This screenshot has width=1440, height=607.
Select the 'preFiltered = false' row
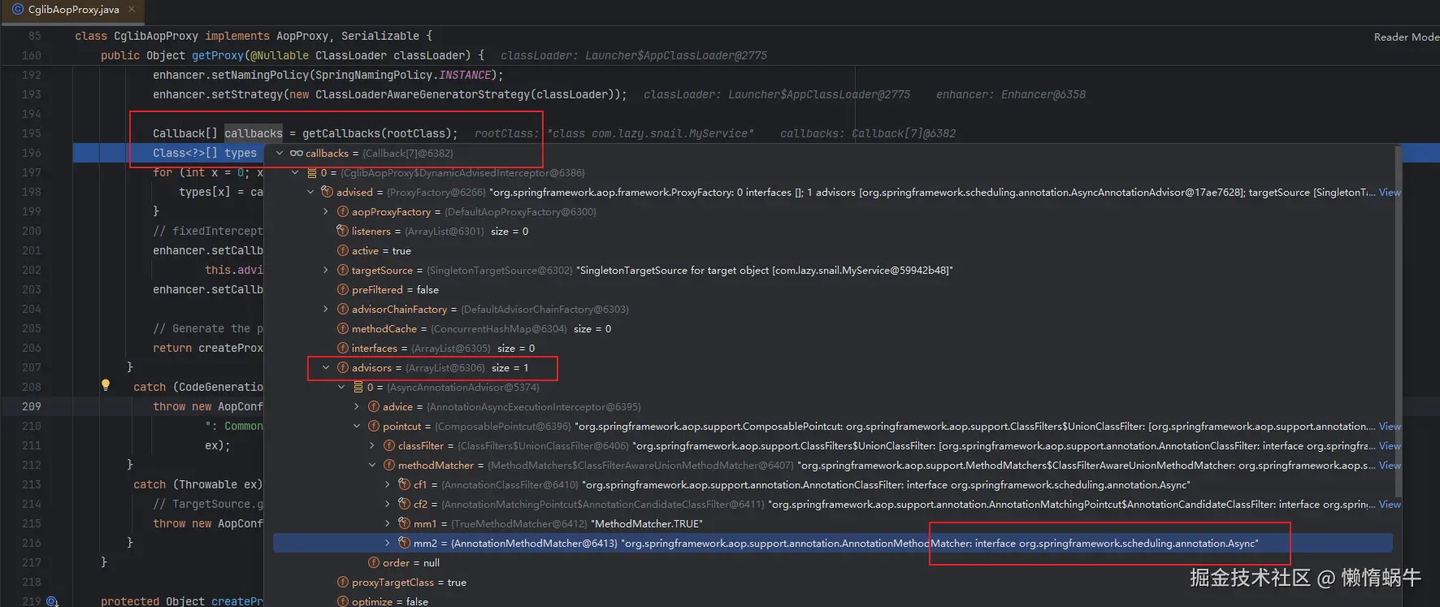[x=833, y=289]
